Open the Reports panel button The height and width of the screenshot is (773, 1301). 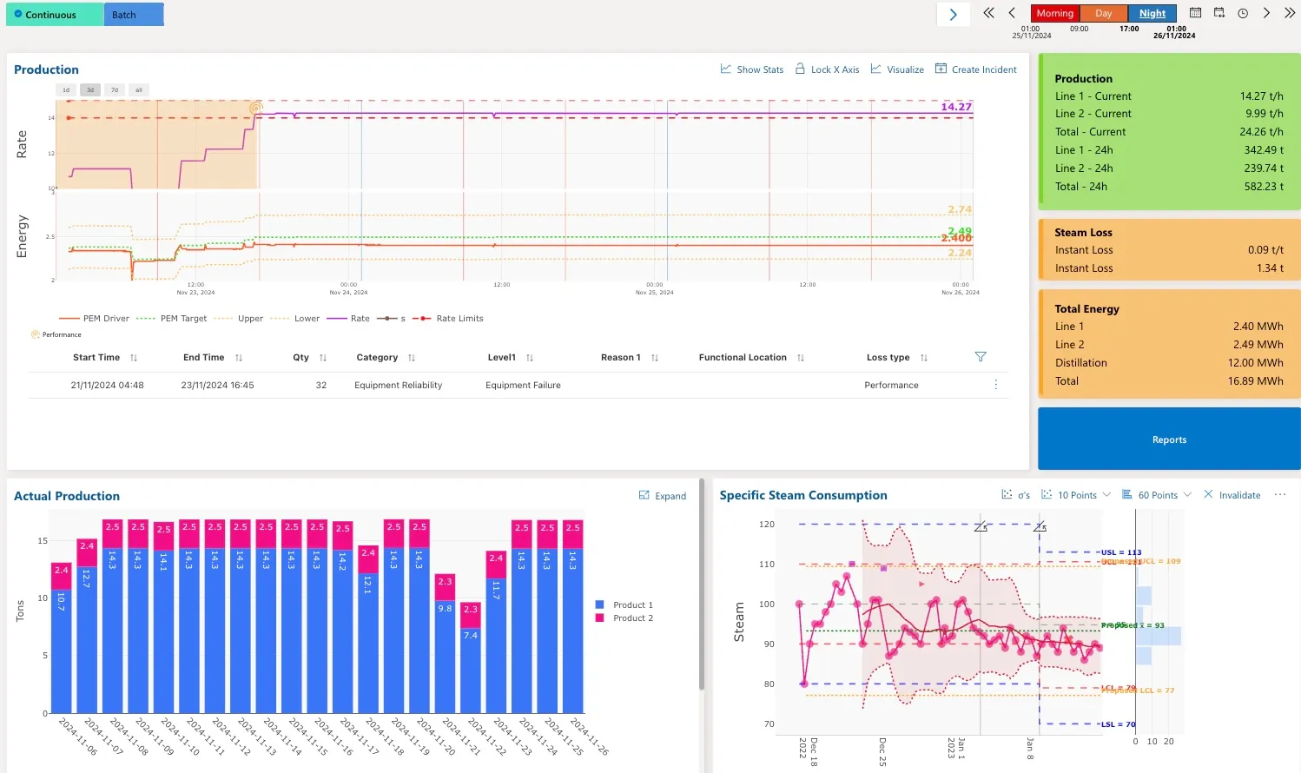click(1169, 439)
